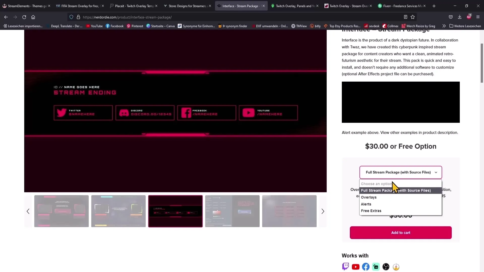Open bitly bookmark
The image size is (484, 272).
(315, 26)
